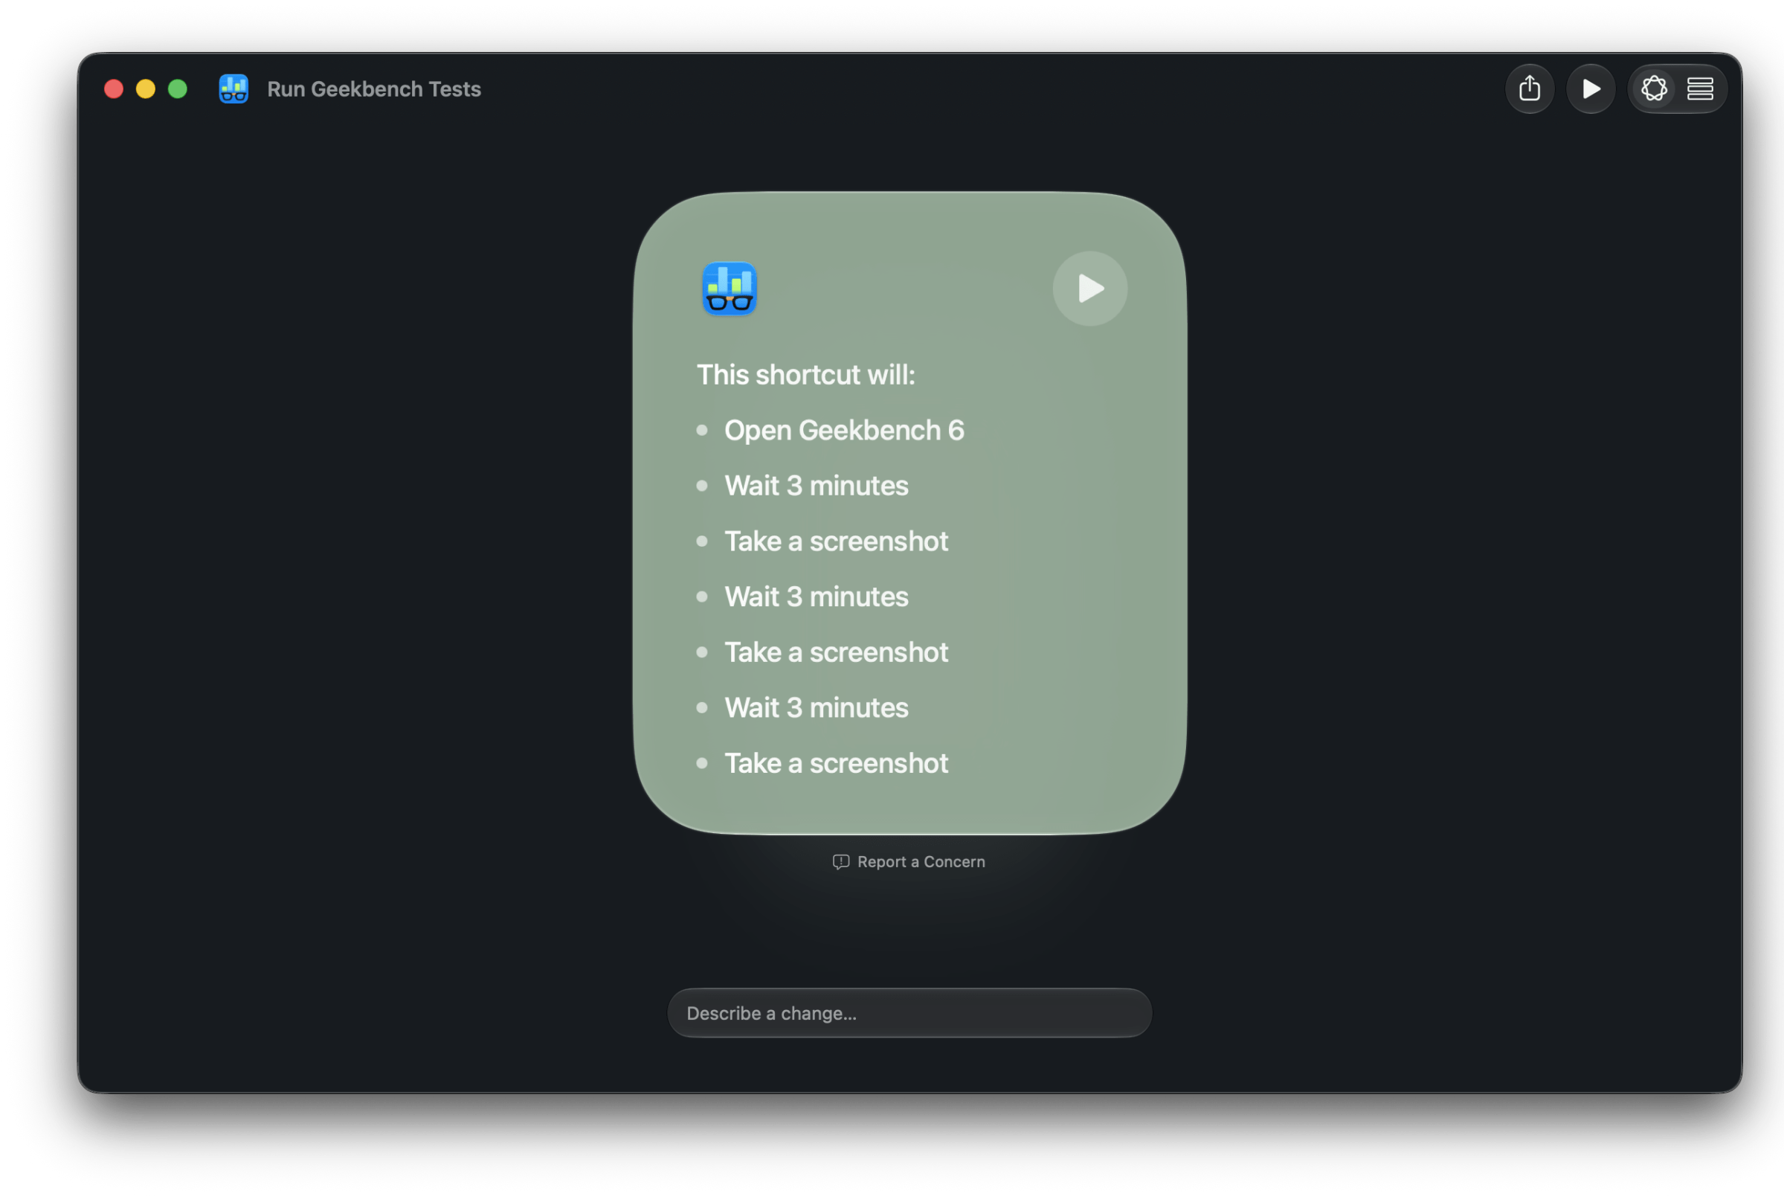Image resolution: width=1784 pixels, height=1196 pixels.
Task: Switch to the action list view
Action: (x=1699, y=89)
